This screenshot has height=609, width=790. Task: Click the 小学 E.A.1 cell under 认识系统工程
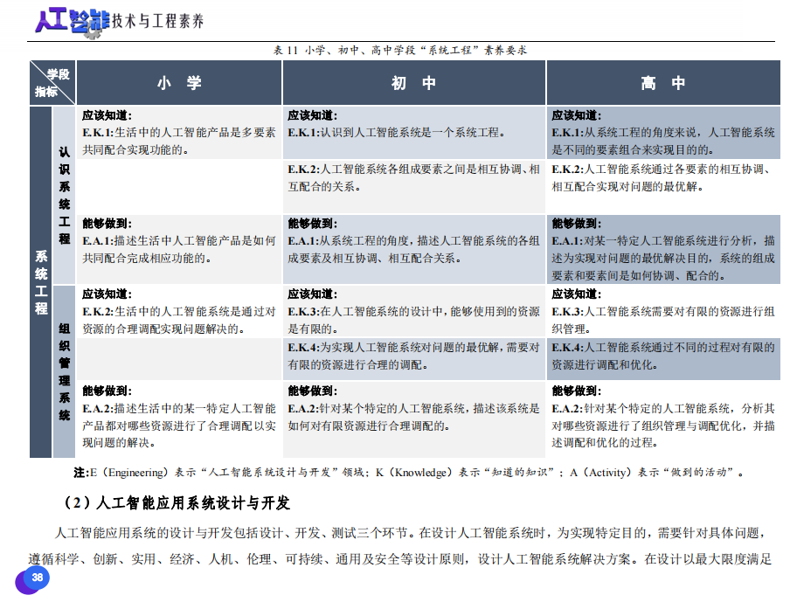tap(180, 248)
